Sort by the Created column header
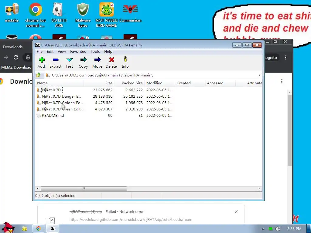 click(x=190, y=83)
